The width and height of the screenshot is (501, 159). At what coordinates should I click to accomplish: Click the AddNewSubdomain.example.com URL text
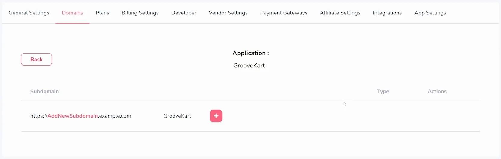[x=81, y=116]
